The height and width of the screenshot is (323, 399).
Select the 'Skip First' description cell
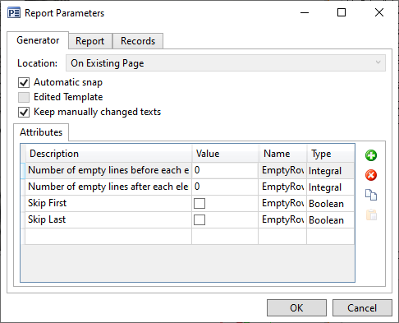[108, 203]
